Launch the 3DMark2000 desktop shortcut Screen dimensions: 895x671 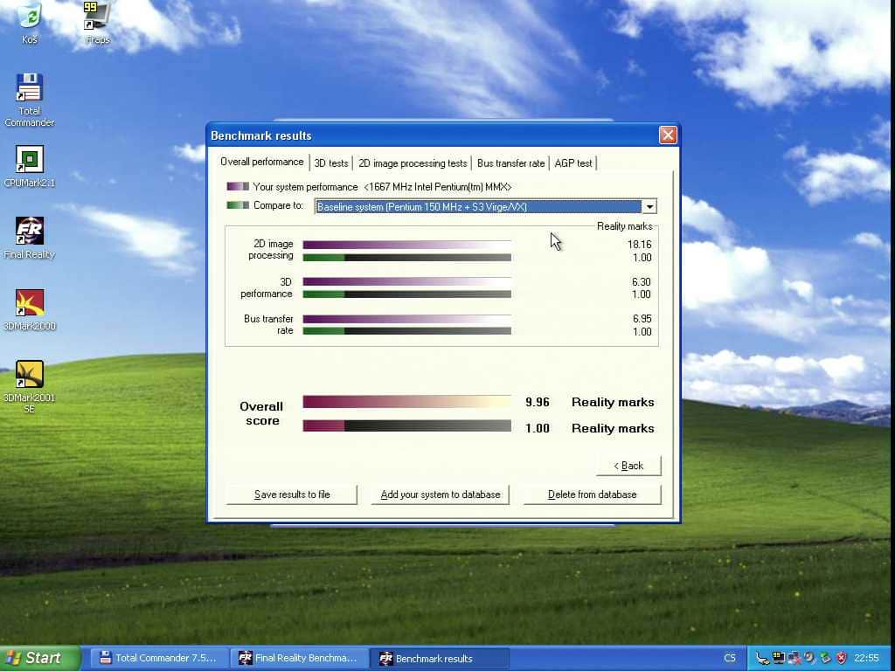[x=30, y=310]
